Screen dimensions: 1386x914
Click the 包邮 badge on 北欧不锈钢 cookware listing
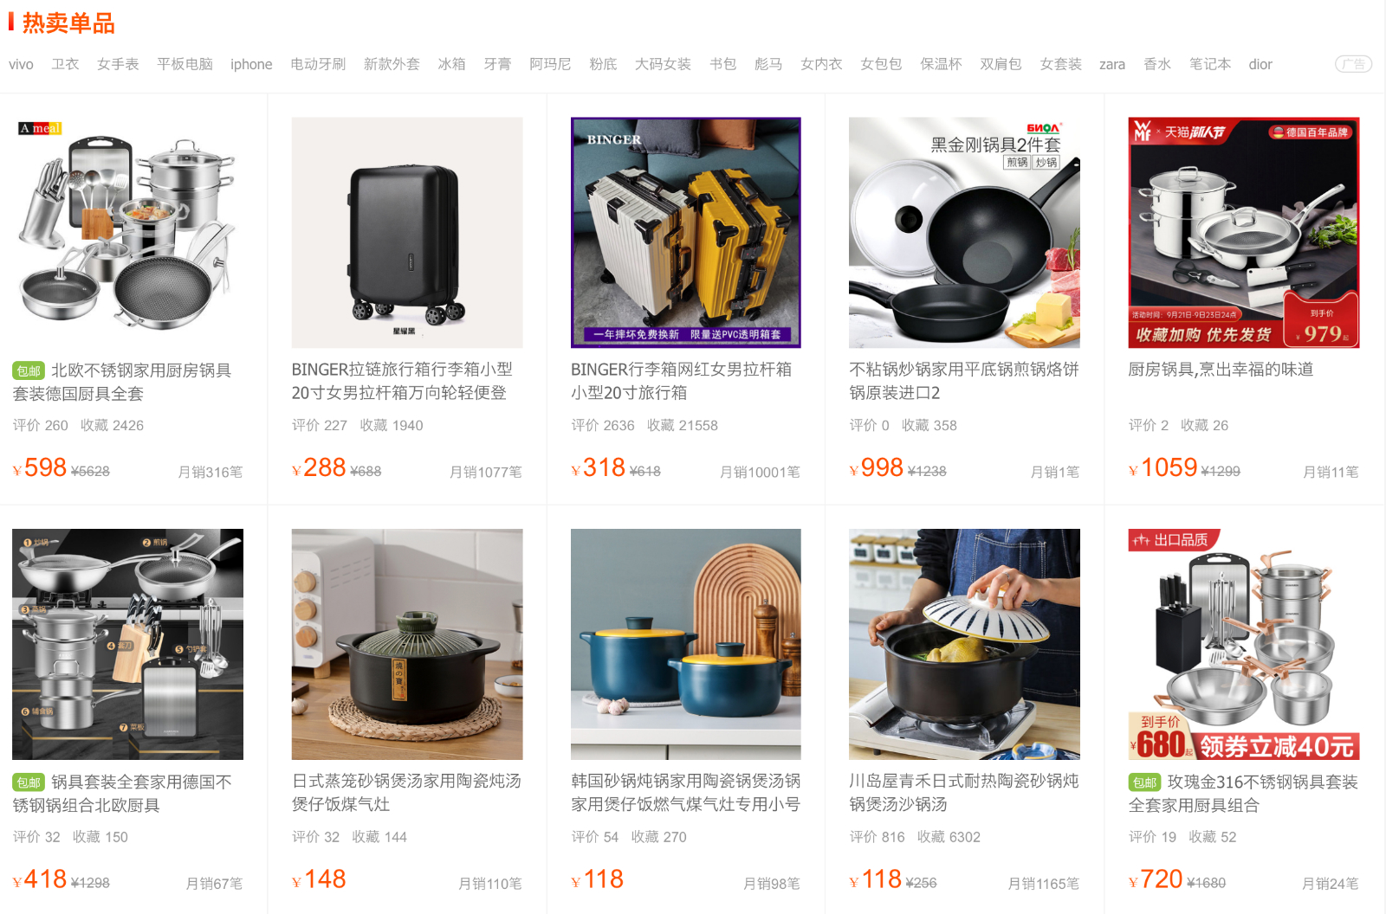29,370
